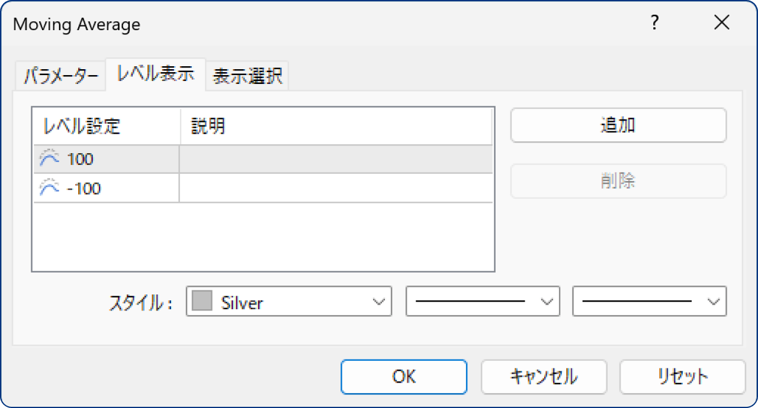Click the Silver color square in style dropdown
Image resolution: width=758 pixels, height=408 pixels.
(x=201, y=302)
